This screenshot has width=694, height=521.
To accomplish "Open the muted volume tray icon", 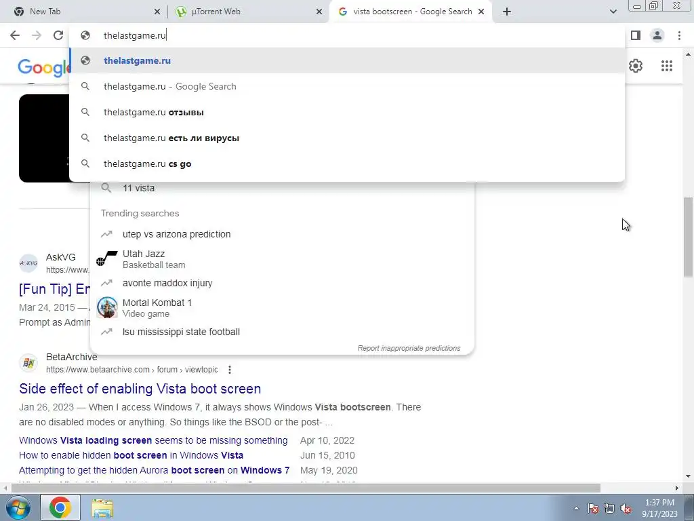I will 626,509.
